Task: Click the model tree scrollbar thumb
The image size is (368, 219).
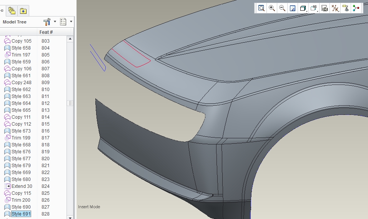Action: pyautogui.click(x=70, y=103)
